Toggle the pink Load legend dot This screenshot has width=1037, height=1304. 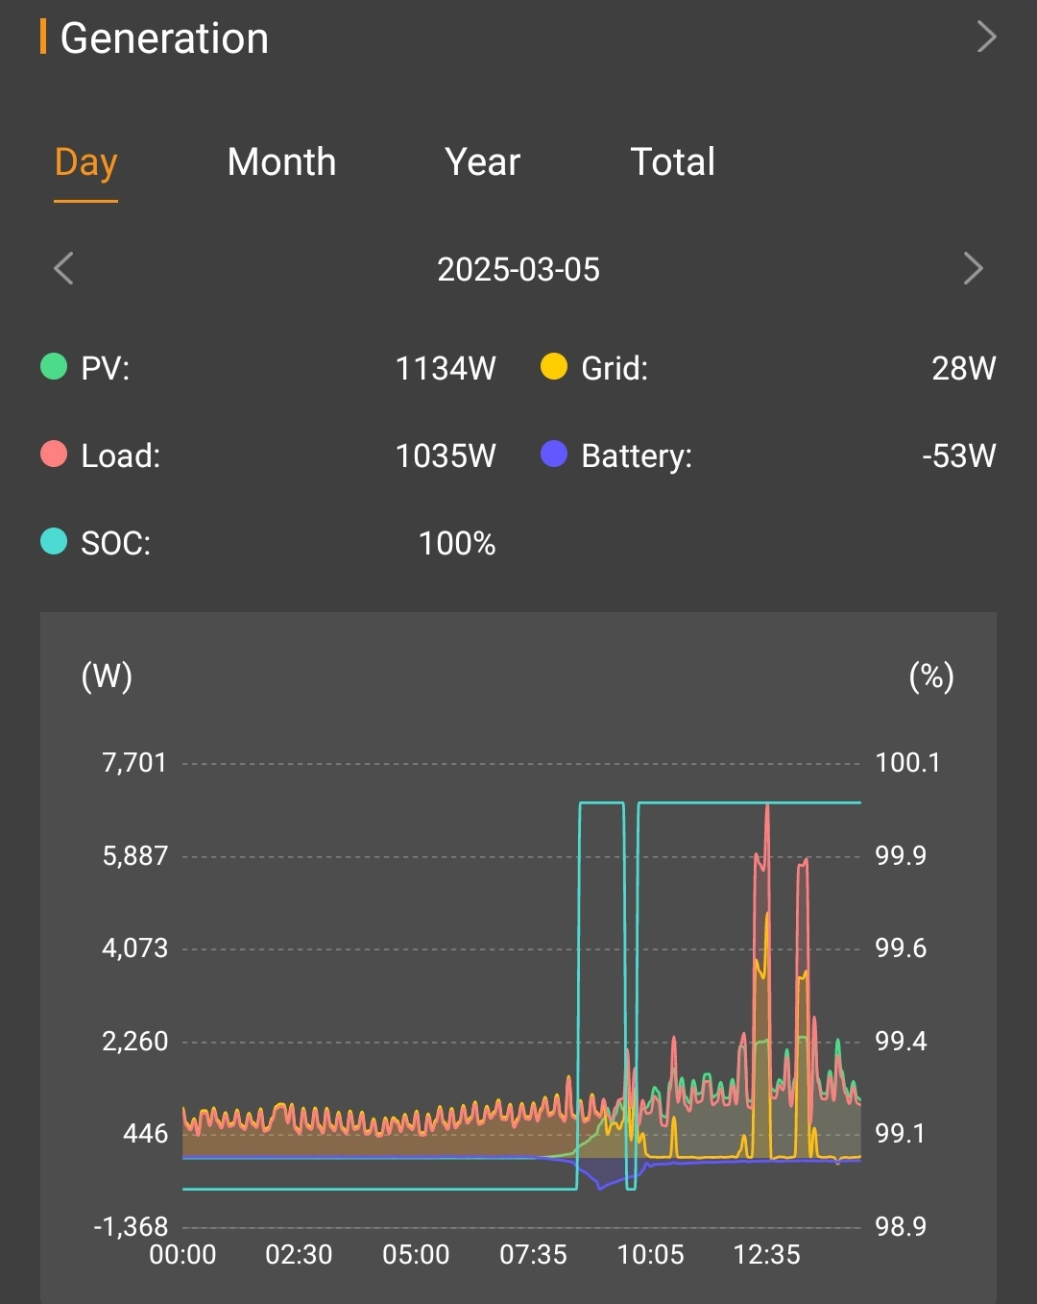coord(54,454)
